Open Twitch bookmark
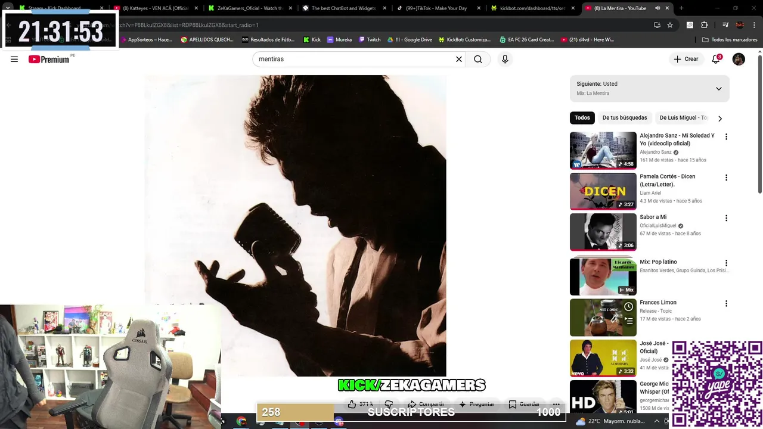The width and height of the screenshot is (763, 429). point(370,39)
